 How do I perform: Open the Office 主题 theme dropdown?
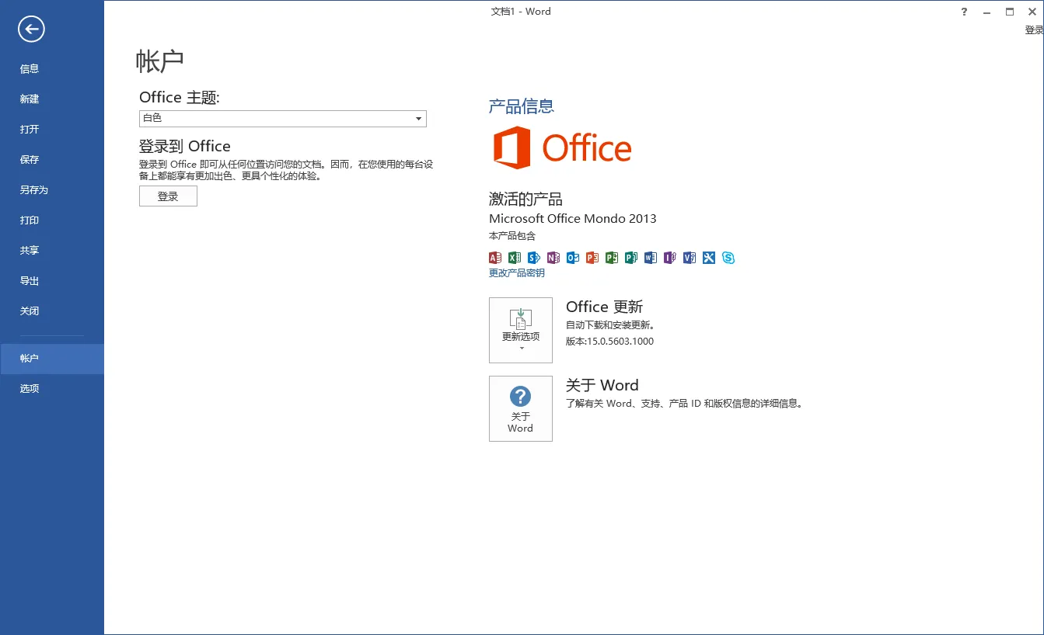pos(283,118)
